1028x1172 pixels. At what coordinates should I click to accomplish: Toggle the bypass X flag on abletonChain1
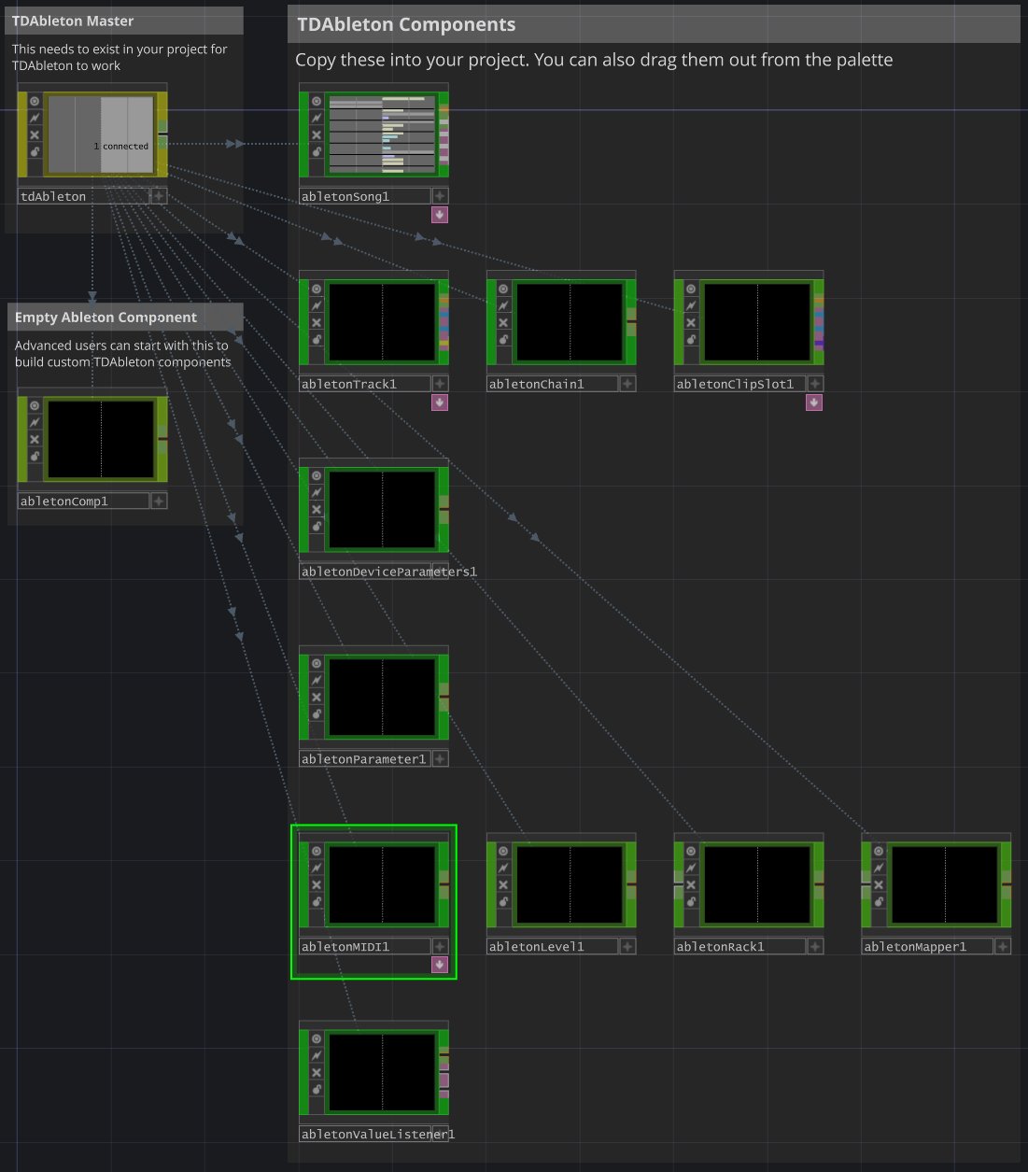click(x=502, y=322)
